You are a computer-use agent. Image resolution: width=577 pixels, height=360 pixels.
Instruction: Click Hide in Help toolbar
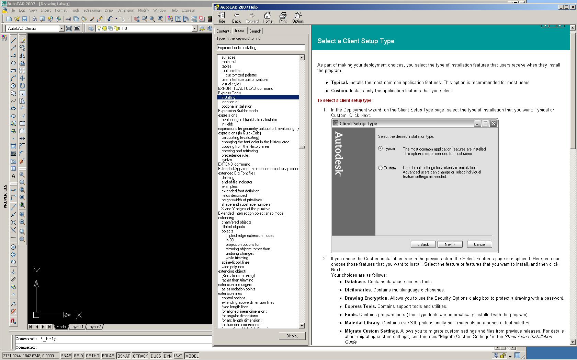pyautogui.click(x=222, y=17)
